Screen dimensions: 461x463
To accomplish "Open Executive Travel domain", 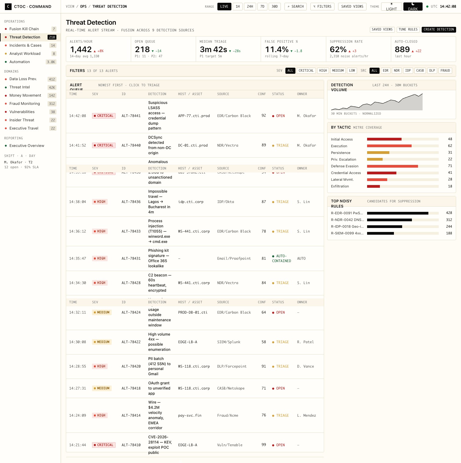I will coord(30,128).
